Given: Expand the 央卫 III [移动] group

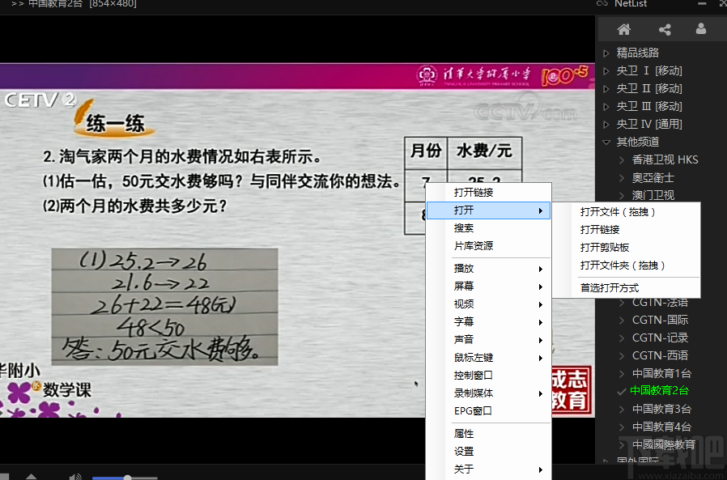Looking at the screenshot, I should (606, 107).
